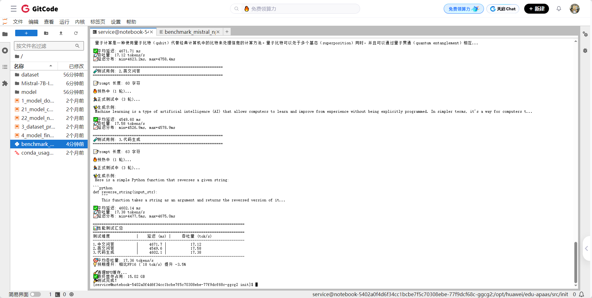Click the 新建 create button

point(537,9)
